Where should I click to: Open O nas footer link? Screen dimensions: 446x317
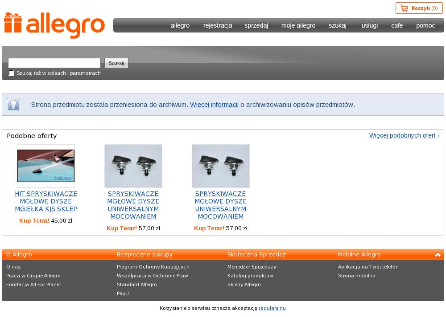tap(13, 267)
